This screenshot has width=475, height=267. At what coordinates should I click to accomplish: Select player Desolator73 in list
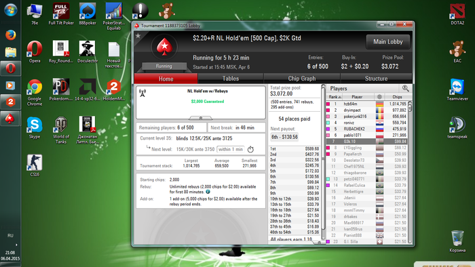click(367, 160)
